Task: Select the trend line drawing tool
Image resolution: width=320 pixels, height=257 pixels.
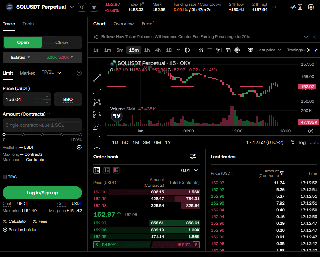Action: click(97, 78)
